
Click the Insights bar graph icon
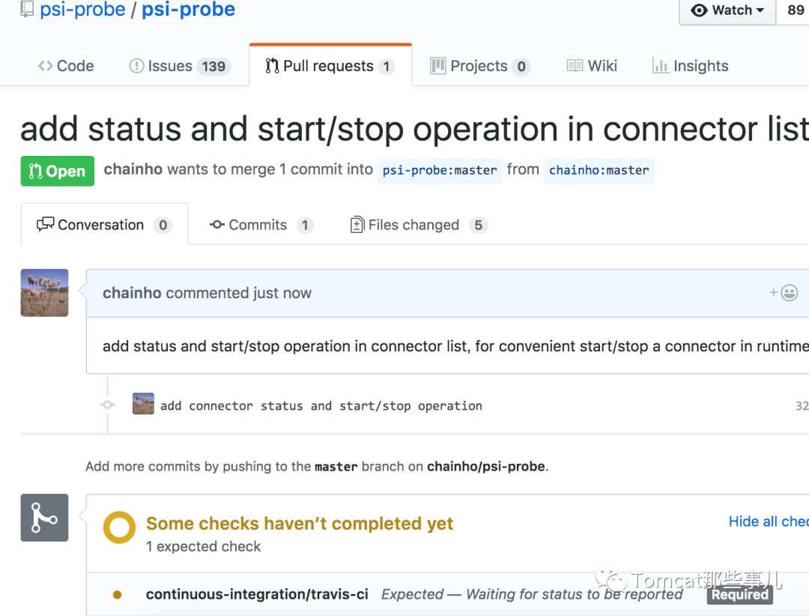click(661, 66)
